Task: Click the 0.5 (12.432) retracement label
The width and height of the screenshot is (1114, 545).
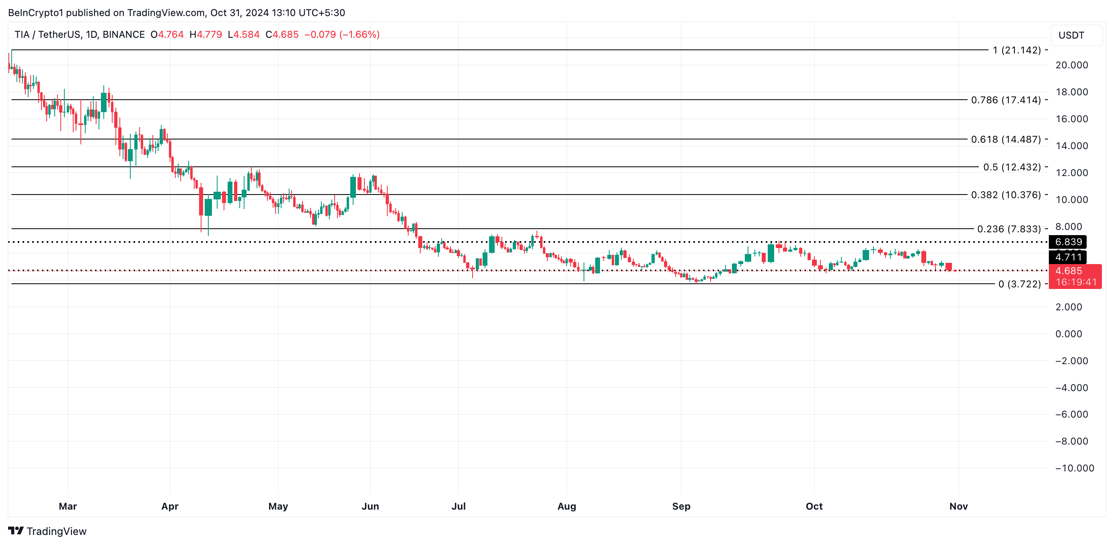Action: point(1011,167)
